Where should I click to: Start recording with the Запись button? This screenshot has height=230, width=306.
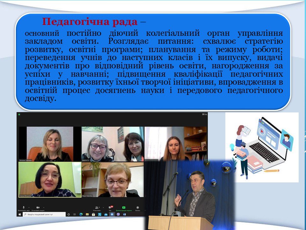(x=138, y=209)
